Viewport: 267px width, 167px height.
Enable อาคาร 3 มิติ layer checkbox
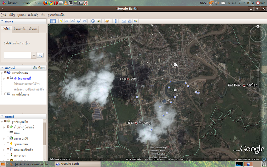[8, 138]
